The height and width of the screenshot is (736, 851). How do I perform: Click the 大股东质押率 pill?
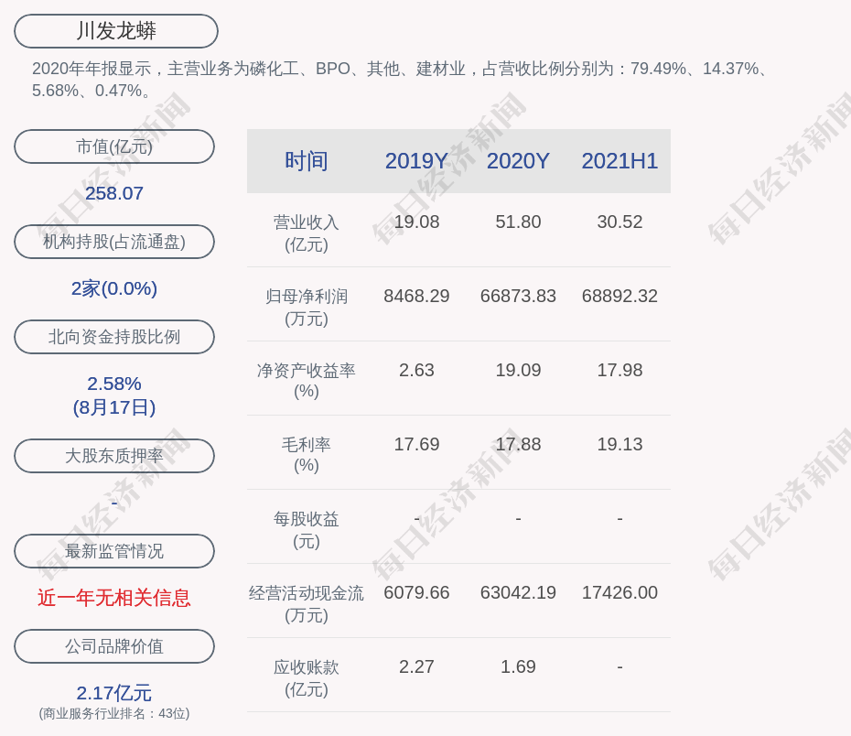[114, 456]
